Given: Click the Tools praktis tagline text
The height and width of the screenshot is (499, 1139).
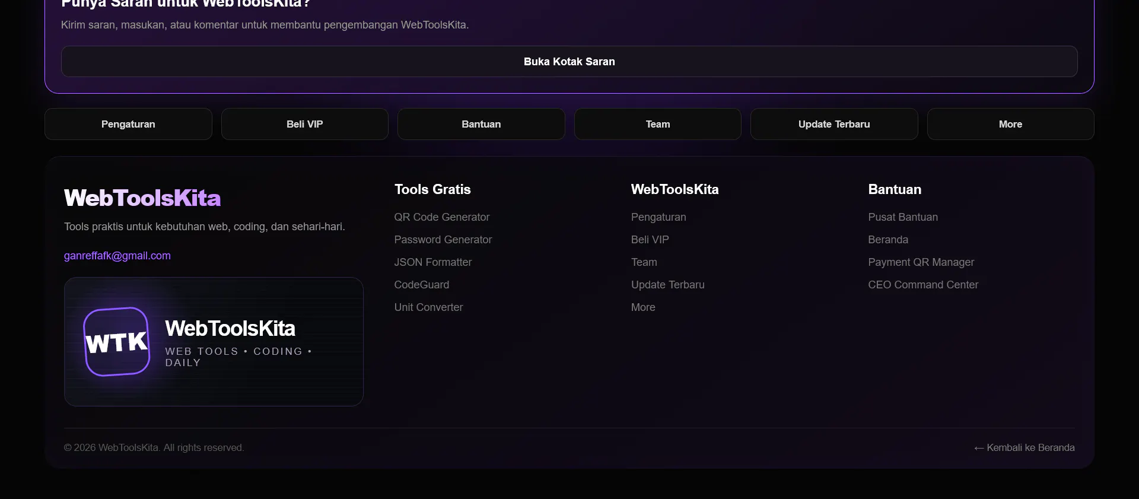Looking at the screenshot, I should 205,227.
